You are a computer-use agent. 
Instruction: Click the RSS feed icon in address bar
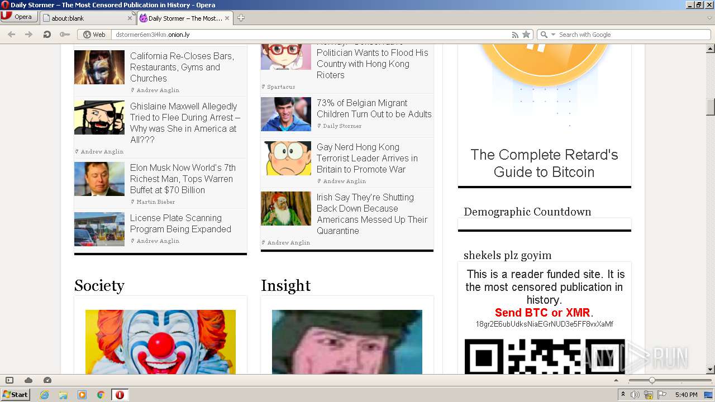click(515, 35)
